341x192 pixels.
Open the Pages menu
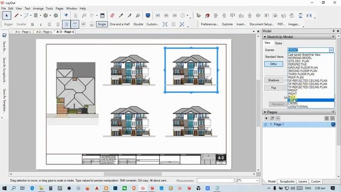coord(59,9)
